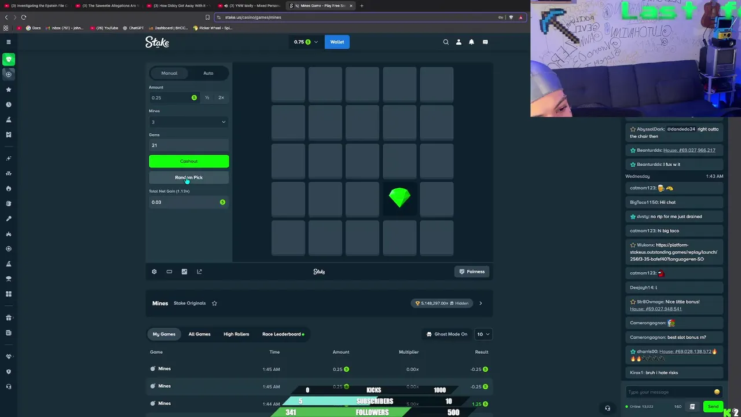
Task: Open the search magnifier in Stake header
Action: pyautogui.click(x=446, y=42)
